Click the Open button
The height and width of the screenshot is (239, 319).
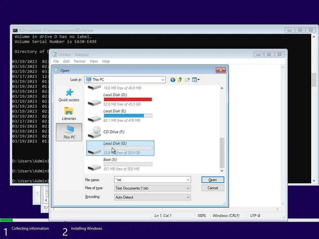[213, 180]
